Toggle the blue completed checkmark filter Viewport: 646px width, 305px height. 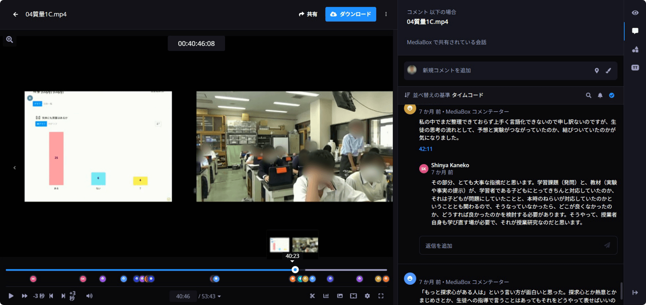[x=612, y=95]
